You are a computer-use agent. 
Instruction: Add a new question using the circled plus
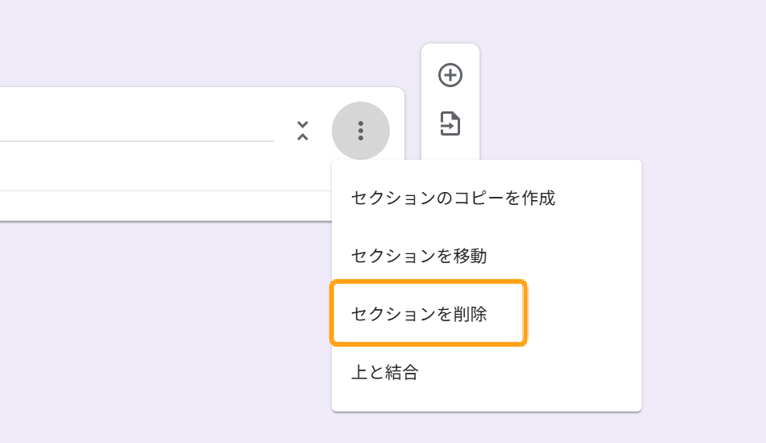[x=450, y=76]
